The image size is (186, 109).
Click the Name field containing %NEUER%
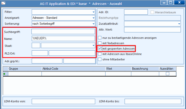pyautogui.click(x=63, y=38)
